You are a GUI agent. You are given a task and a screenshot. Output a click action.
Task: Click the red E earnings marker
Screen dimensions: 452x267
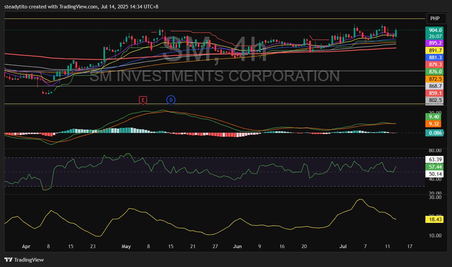143,100
